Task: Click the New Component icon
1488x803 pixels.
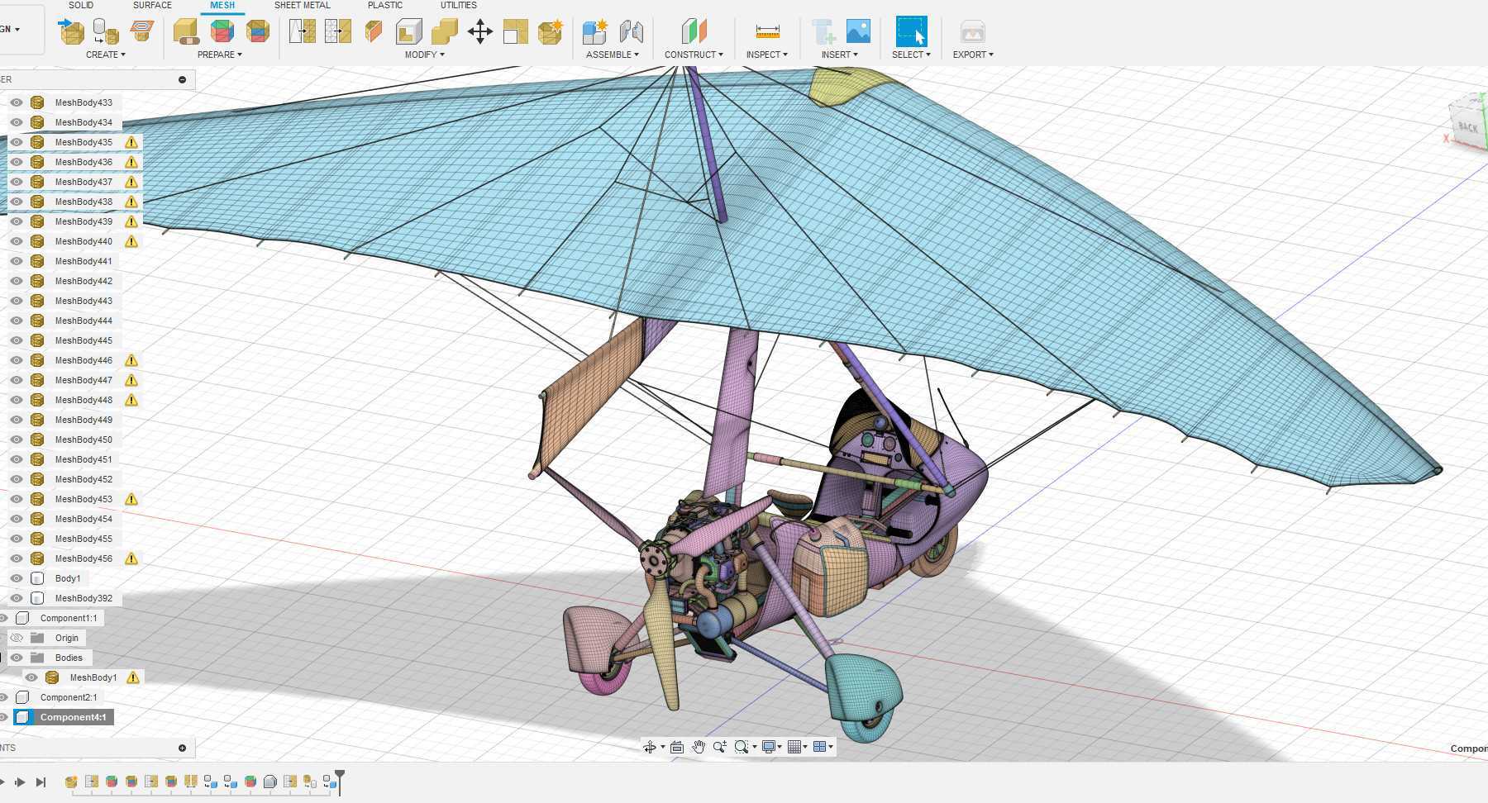Action: pyautogui.click(x=594, y=31)
